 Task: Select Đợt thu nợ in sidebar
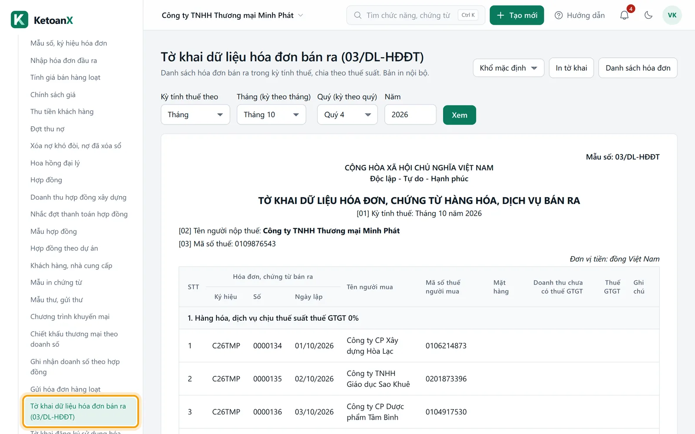(47, 129)
